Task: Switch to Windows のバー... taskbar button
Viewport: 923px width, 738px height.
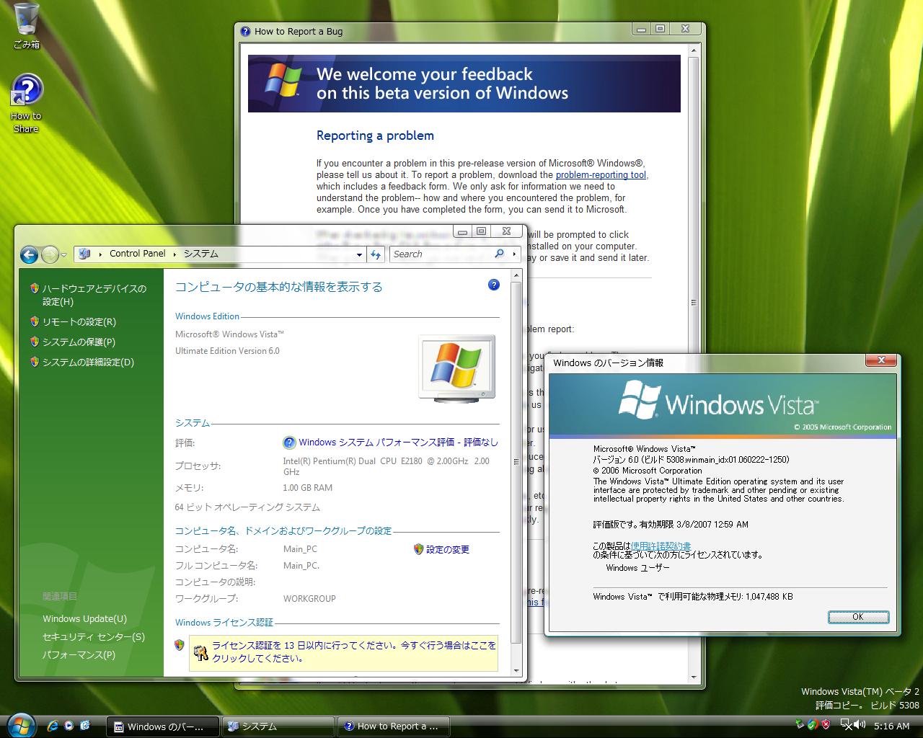Action: [163, 726]
